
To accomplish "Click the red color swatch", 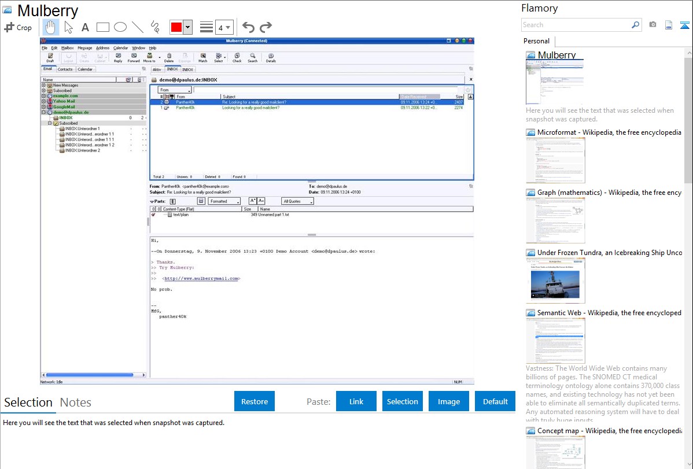I will pyautogui.click(x=176, y=27).
